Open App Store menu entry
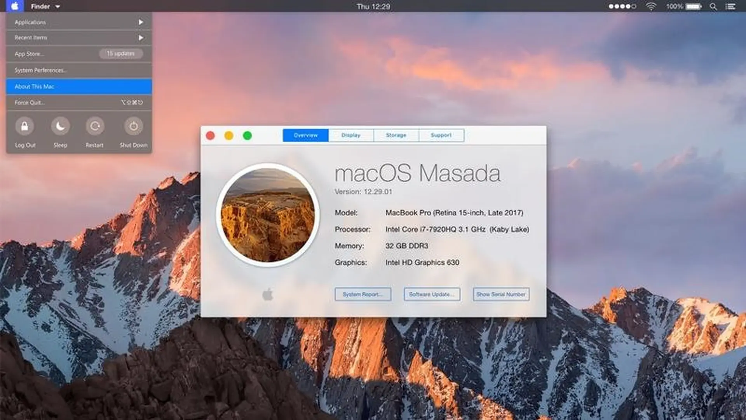Screen dimensions: 746x420 [x=79, y=54]
